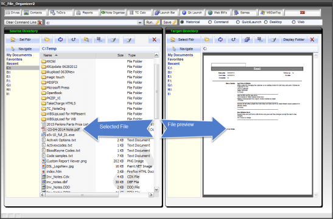Select My Documents in Source sidebar

[x=19, y=55]
